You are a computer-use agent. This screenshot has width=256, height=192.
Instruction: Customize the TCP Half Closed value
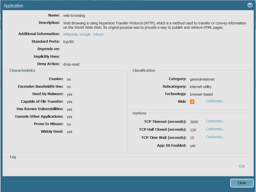coord(215,129)
